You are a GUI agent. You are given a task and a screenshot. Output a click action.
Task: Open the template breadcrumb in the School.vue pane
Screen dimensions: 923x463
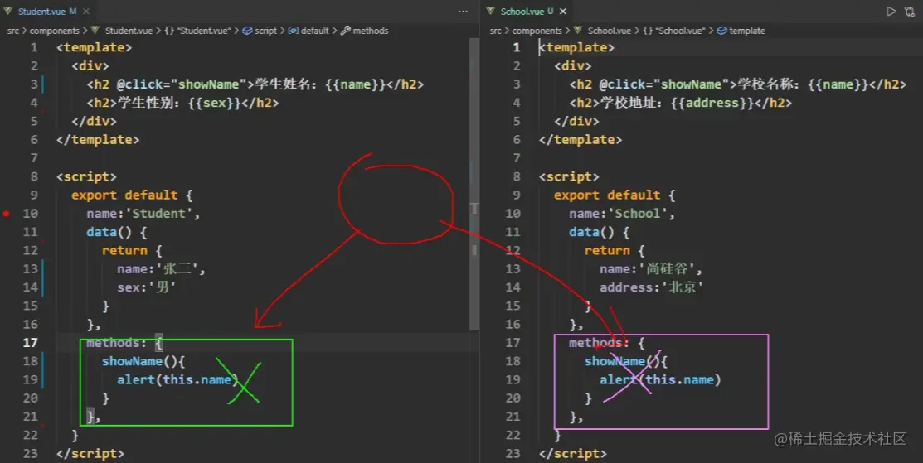pyautogui.click(x=747, y=31)
